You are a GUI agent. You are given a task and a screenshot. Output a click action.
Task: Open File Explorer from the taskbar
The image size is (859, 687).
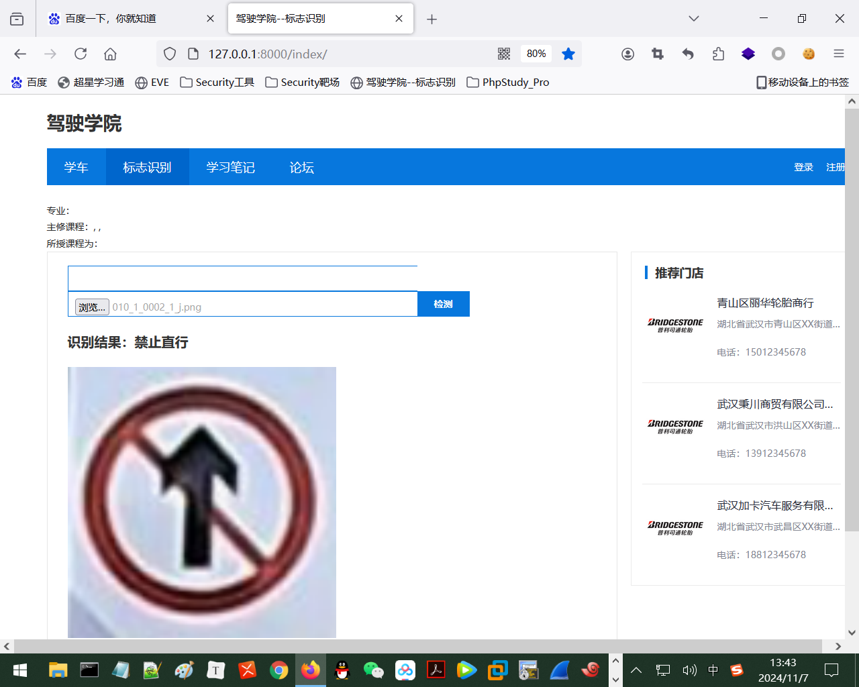58,670
